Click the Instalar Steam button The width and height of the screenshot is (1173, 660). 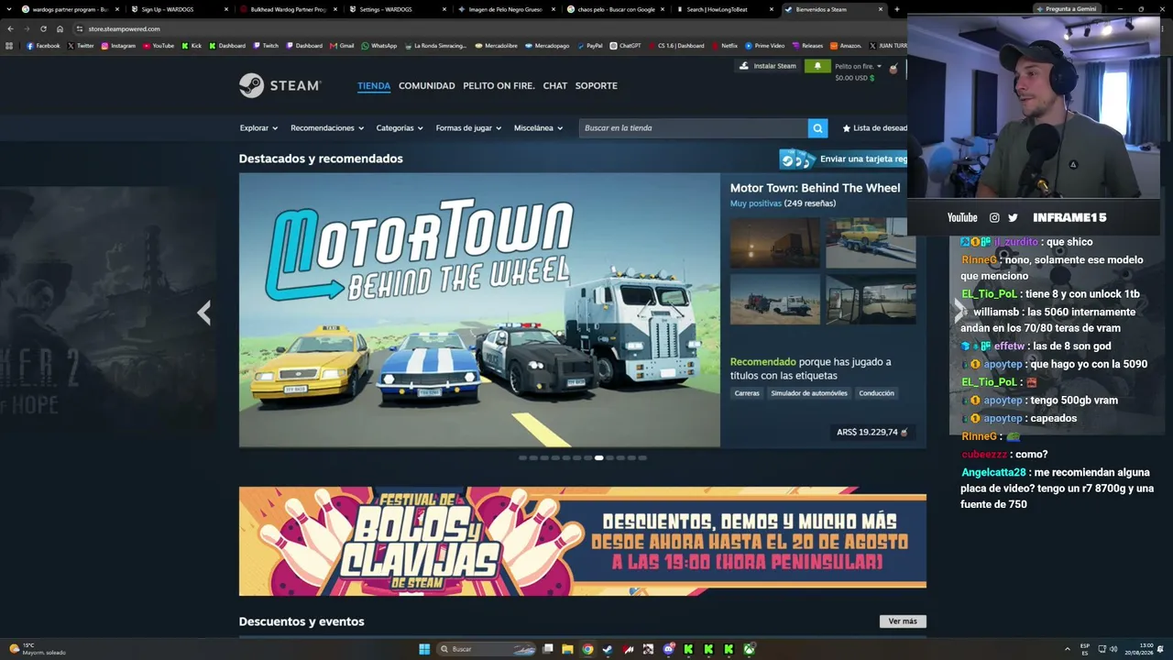(x=768, y=66)
